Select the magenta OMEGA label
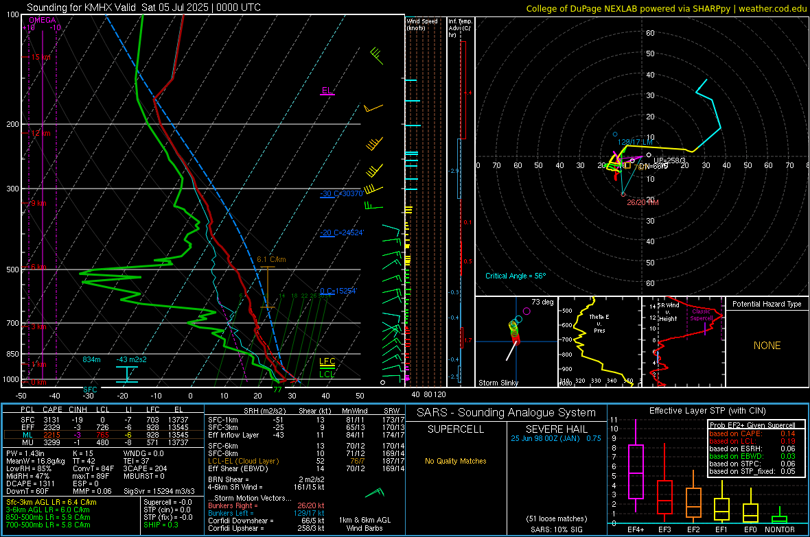The image size is (810, 537). (x=43, y=20)
